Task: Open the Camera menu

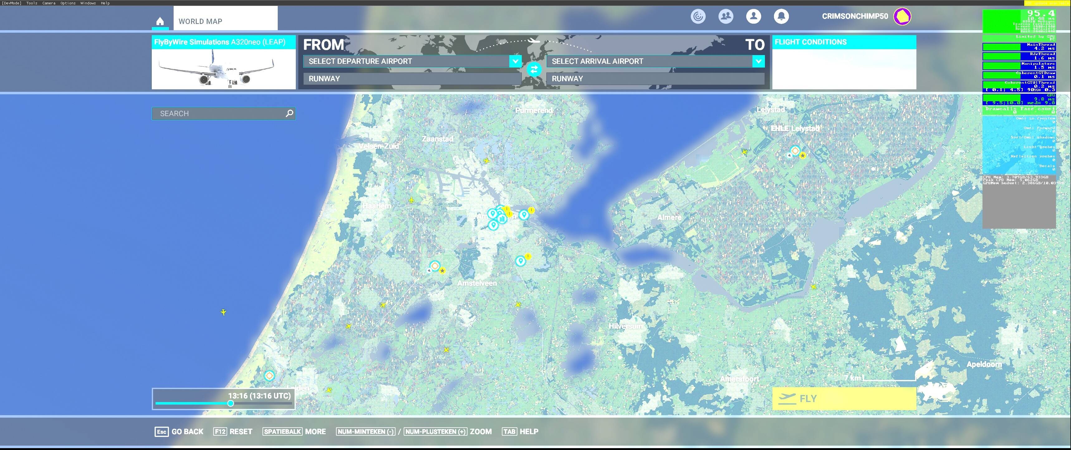Action: [49, 3]
